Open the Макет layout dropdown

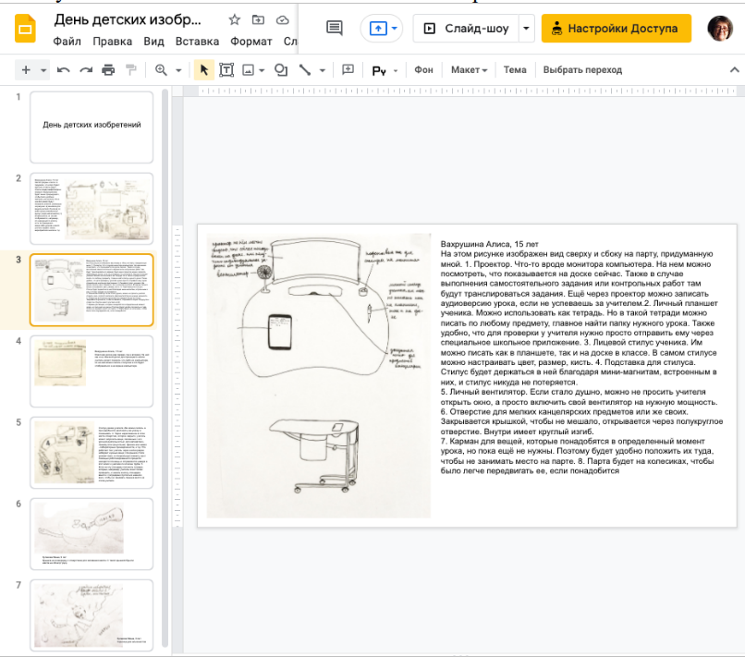point(470,70)
